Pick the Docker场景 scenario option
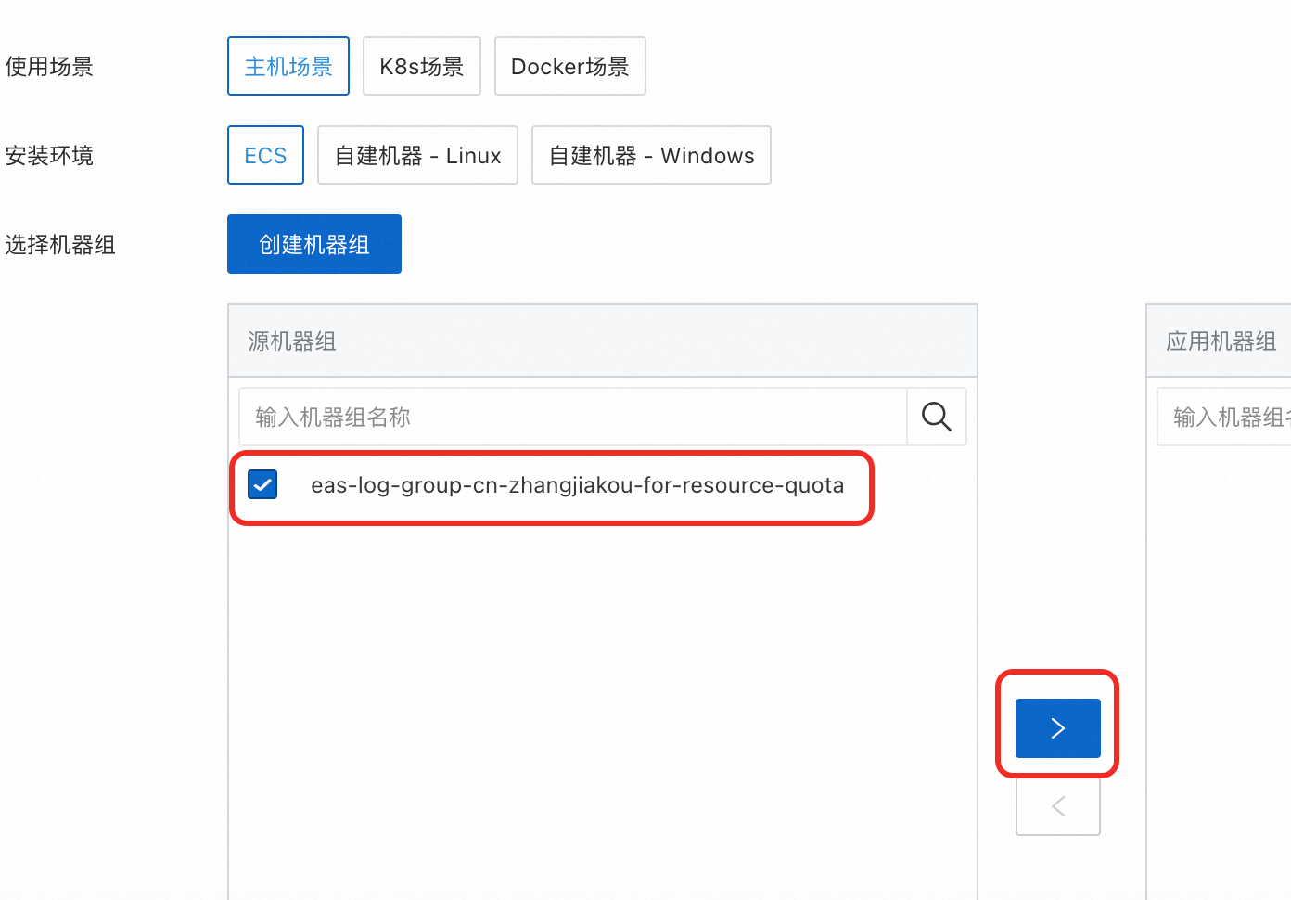The image size is (1291, 900). (570, 66)
